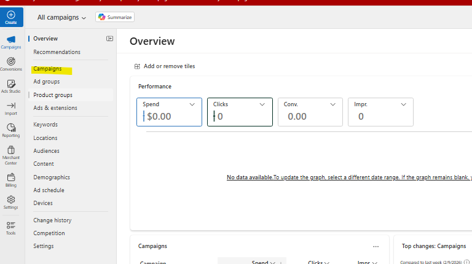Select Ad groups in the side menu
The width and height of the screenshot is (472, 264).
click(47, 82)
